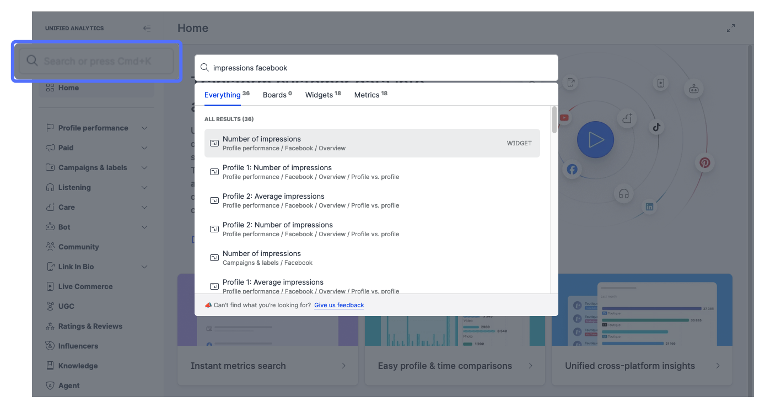
Task: Collapse the Unified Analytics sidebar
Action: pyautogui.click(x=147, y=28)
